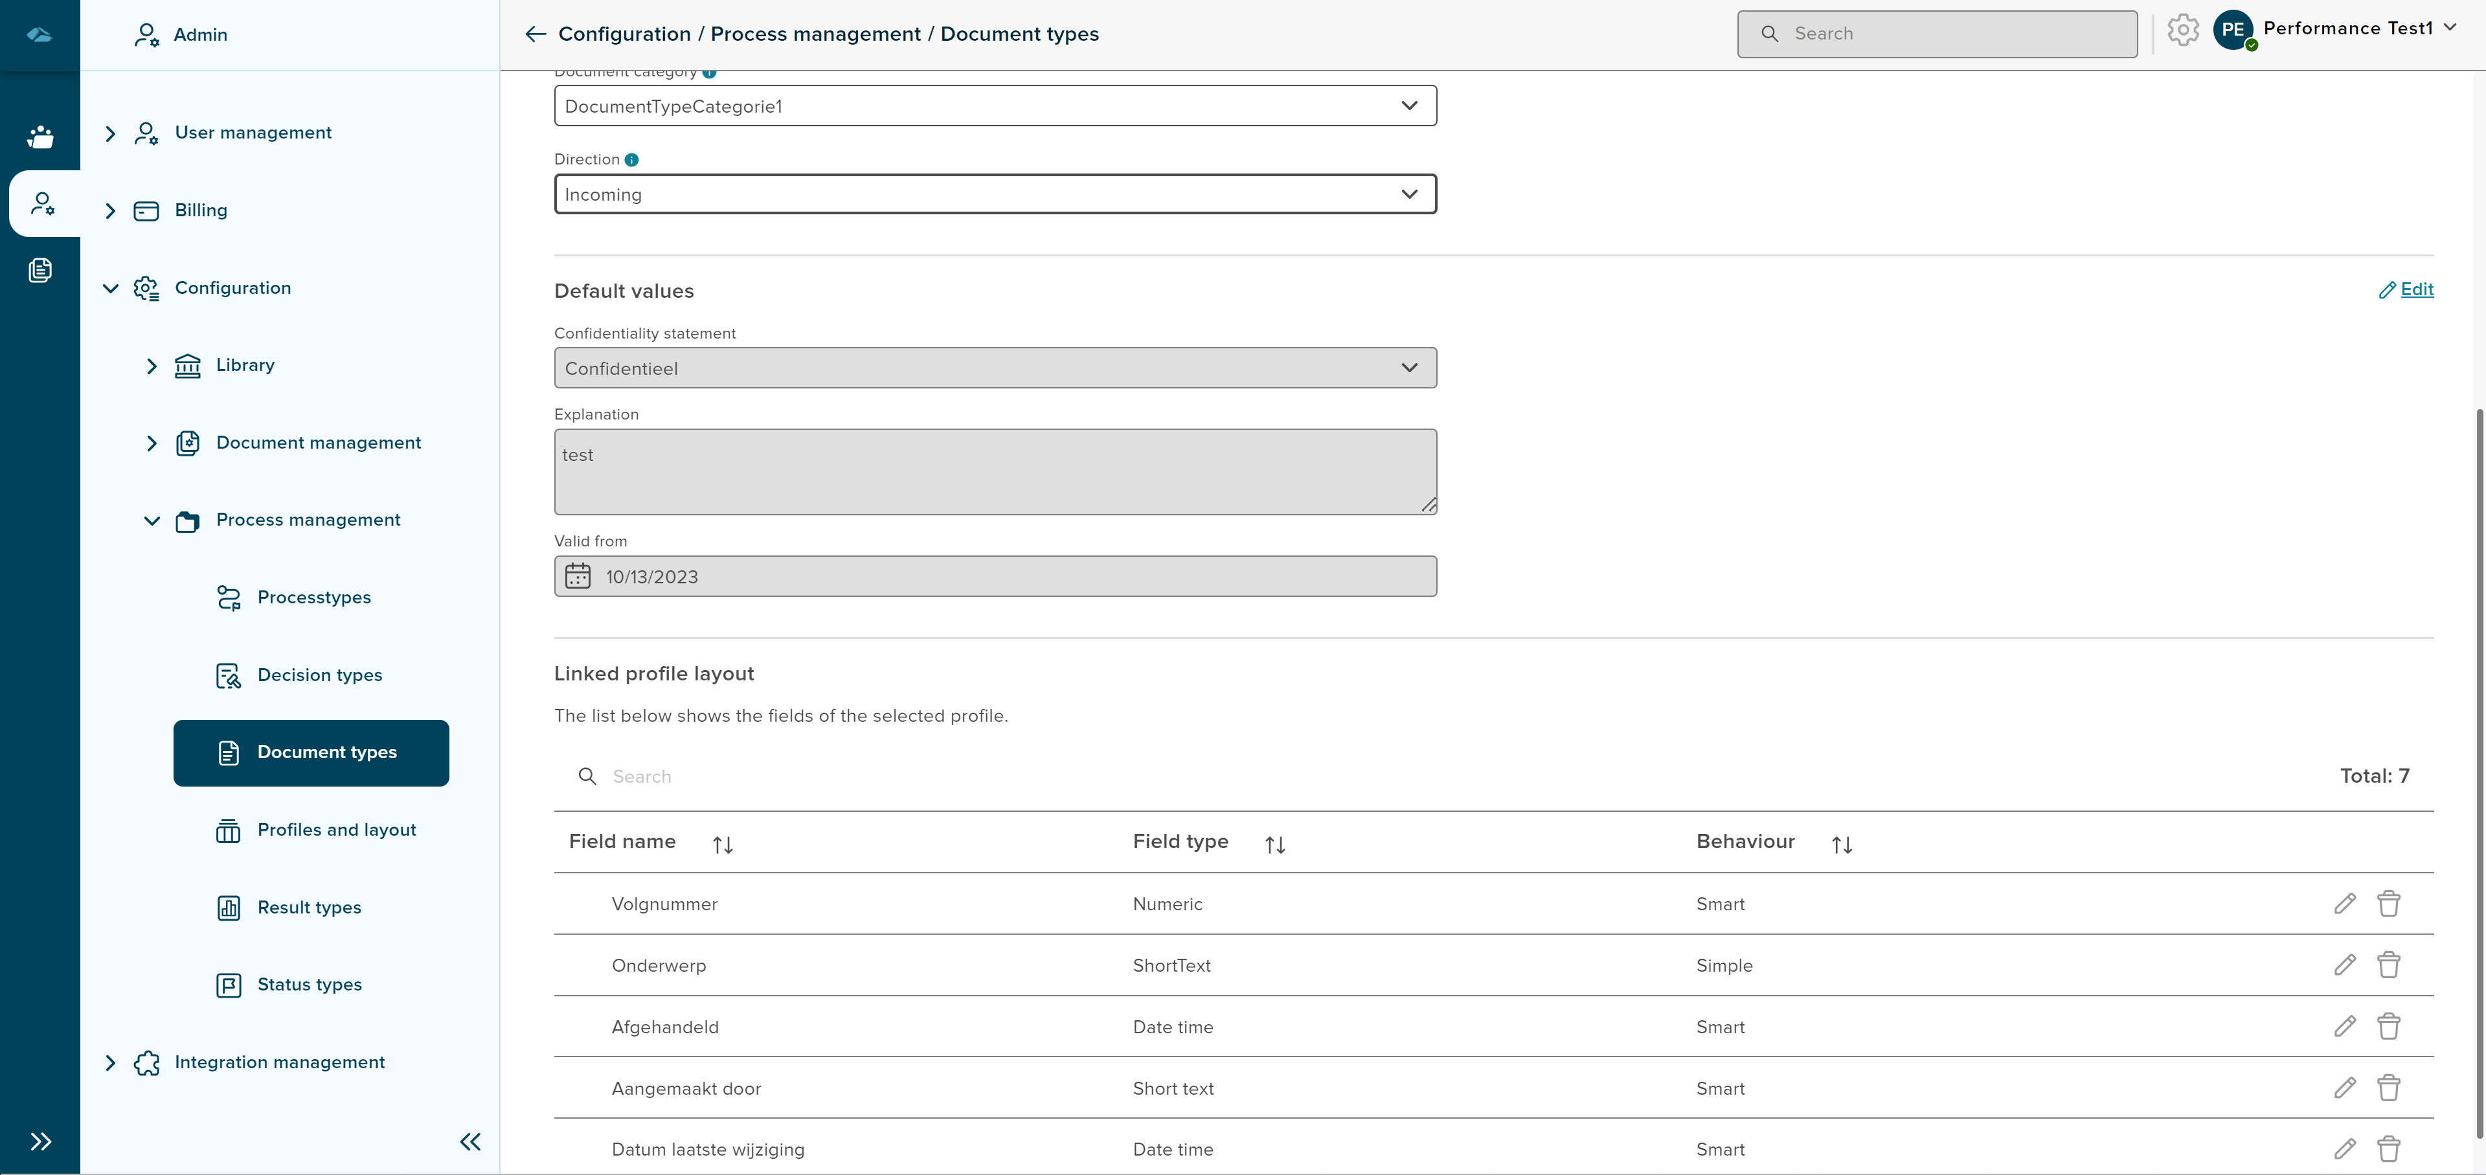Click the edit pencil for Volgnummer row
Viewport: 2486px width, 1175px height.
2344,904
